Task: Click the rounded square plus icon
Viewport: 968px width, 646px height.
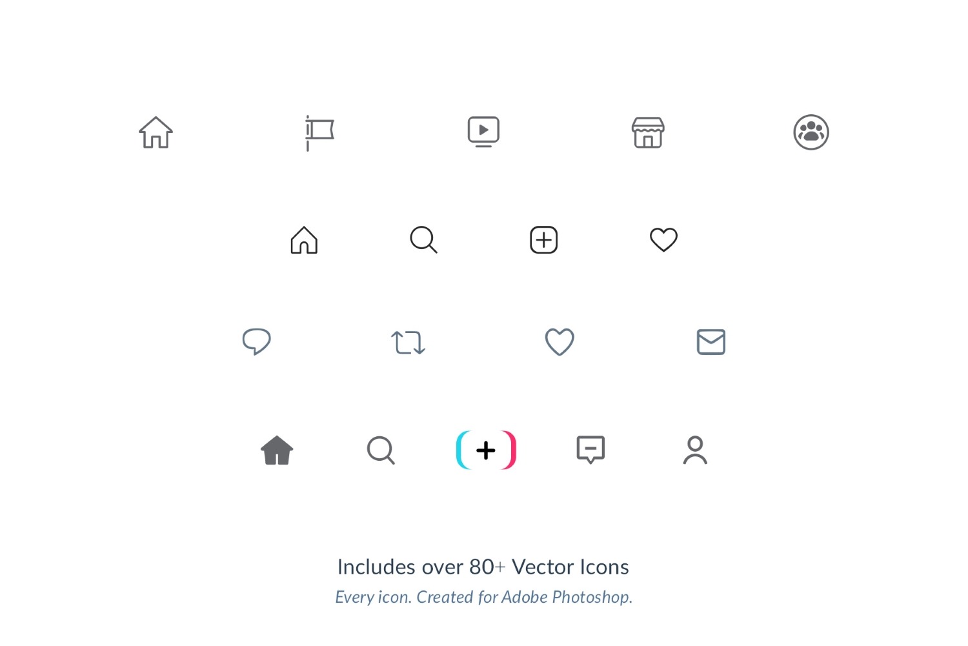Action: click(x=544, y=240)
